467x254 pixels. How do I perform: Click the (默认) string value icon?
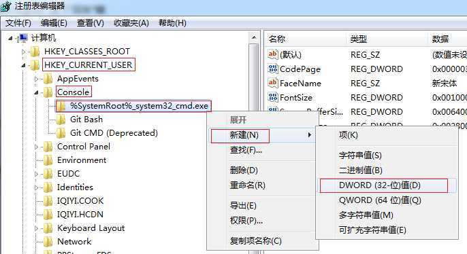coord(273,54)
